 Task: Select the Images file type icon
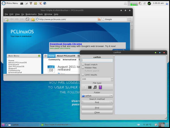[x=90, y=87]
